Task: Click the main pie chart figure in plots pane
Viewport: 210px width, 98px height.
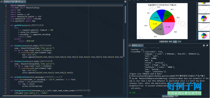Action: point(162,21)
